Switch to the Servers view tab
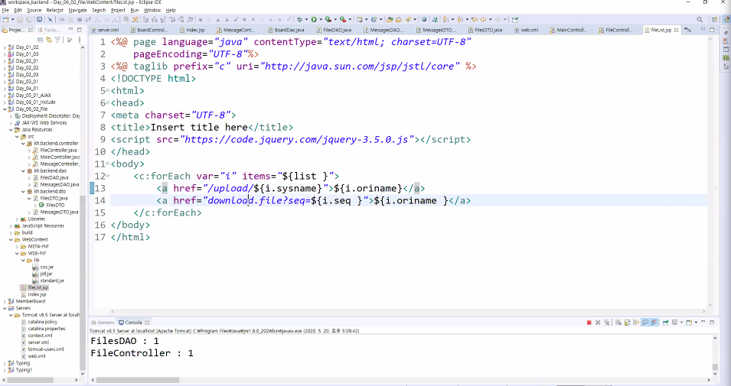The image size is (731, 386). tap(103, 323)
